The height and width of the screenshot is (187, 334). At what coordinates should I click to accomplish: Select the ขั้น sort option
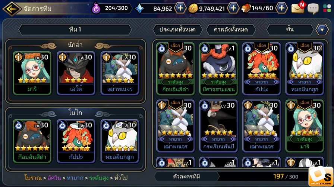pyautogui.click(x=290, y=29)
